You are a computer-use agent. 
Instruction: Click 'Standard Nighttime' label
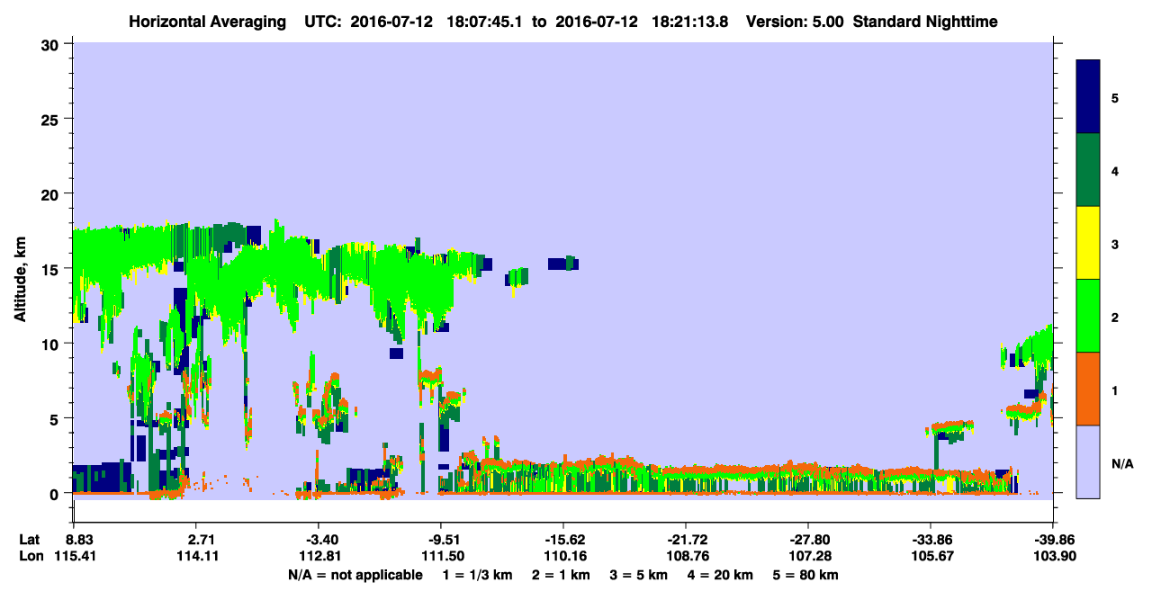click(x=925, y=22)
